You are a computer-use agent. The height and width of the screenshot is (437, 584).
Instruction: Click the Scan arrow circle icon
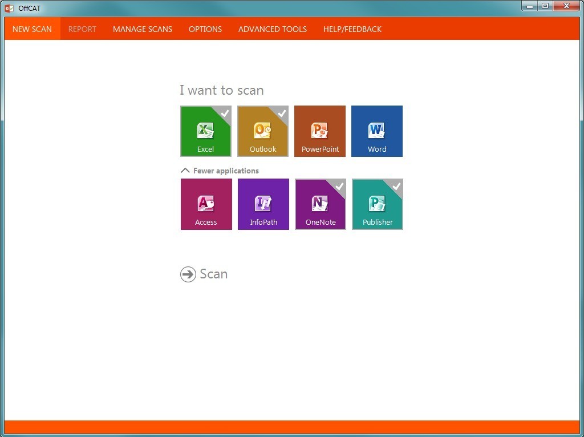pyautogui.click(x=188, y=274)
